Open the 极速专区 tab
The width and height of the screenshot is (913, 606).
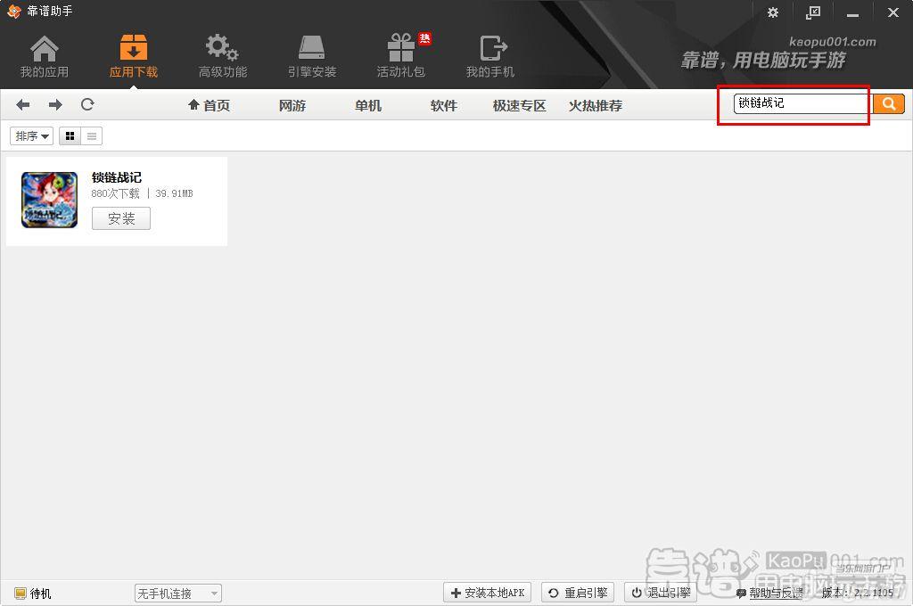click(x=520, y=105)
